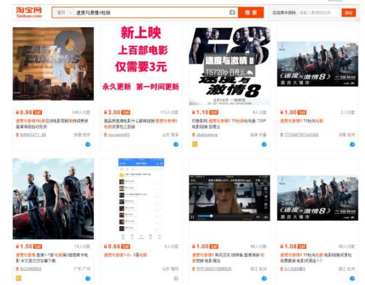Click the seller name link on the ¥1.08 listing
The image size is (365, 285).
tap(295, 269)
